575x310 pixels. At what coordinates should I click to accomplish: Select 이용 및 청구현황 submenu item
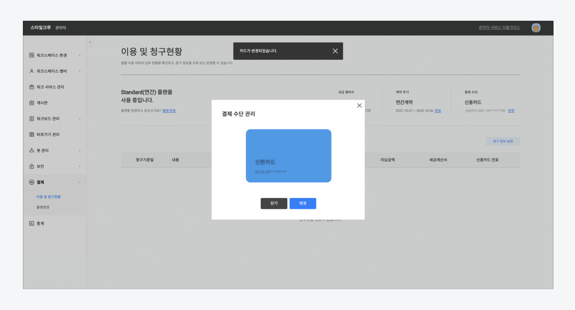pos(48,197)
